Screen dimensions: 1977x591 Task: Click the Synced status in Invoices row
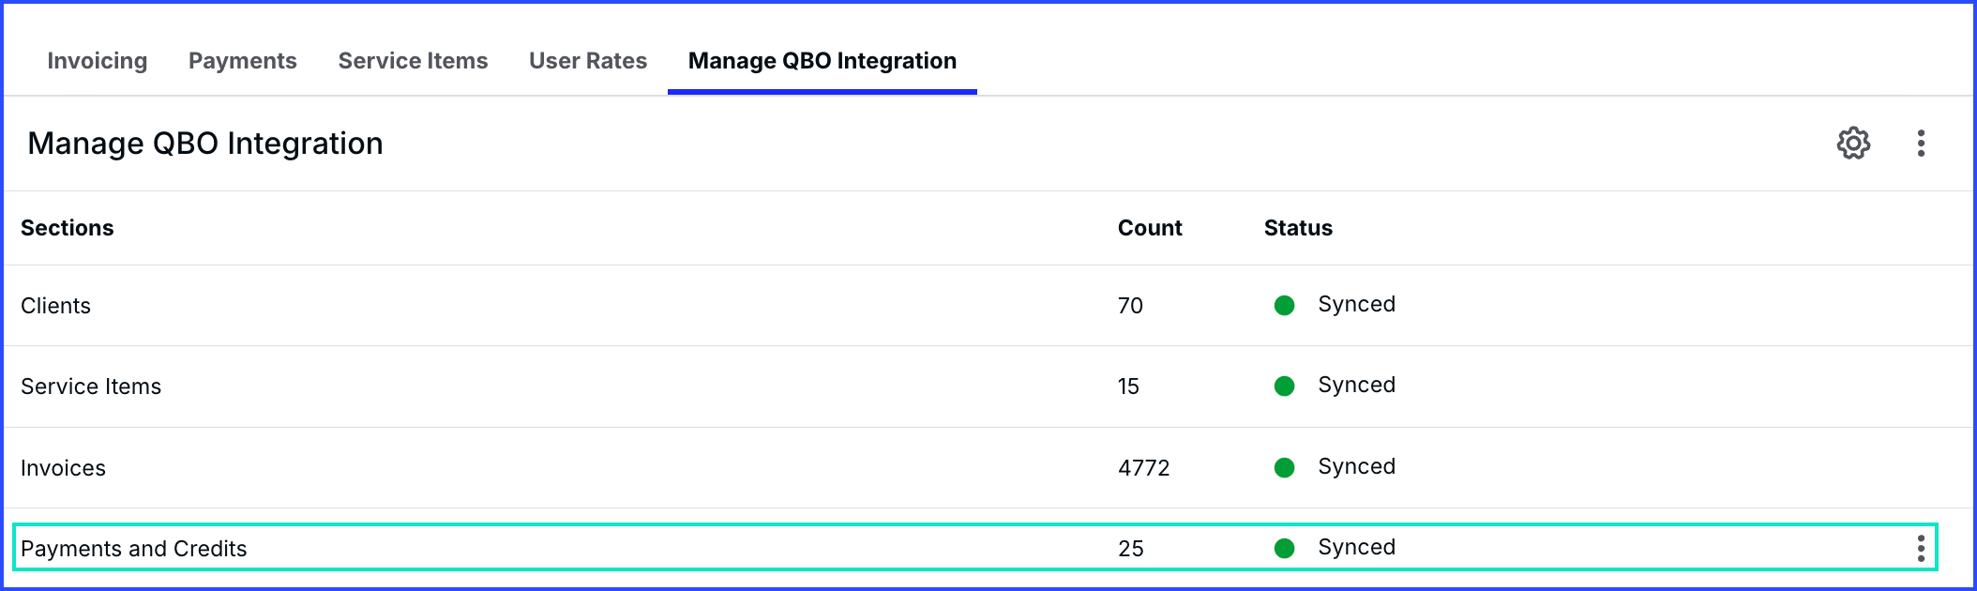point(1356,467)
